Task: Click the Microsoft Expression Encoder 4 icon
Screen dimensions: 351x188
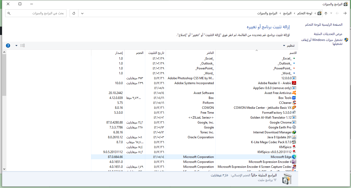Action: coord(294,162)
